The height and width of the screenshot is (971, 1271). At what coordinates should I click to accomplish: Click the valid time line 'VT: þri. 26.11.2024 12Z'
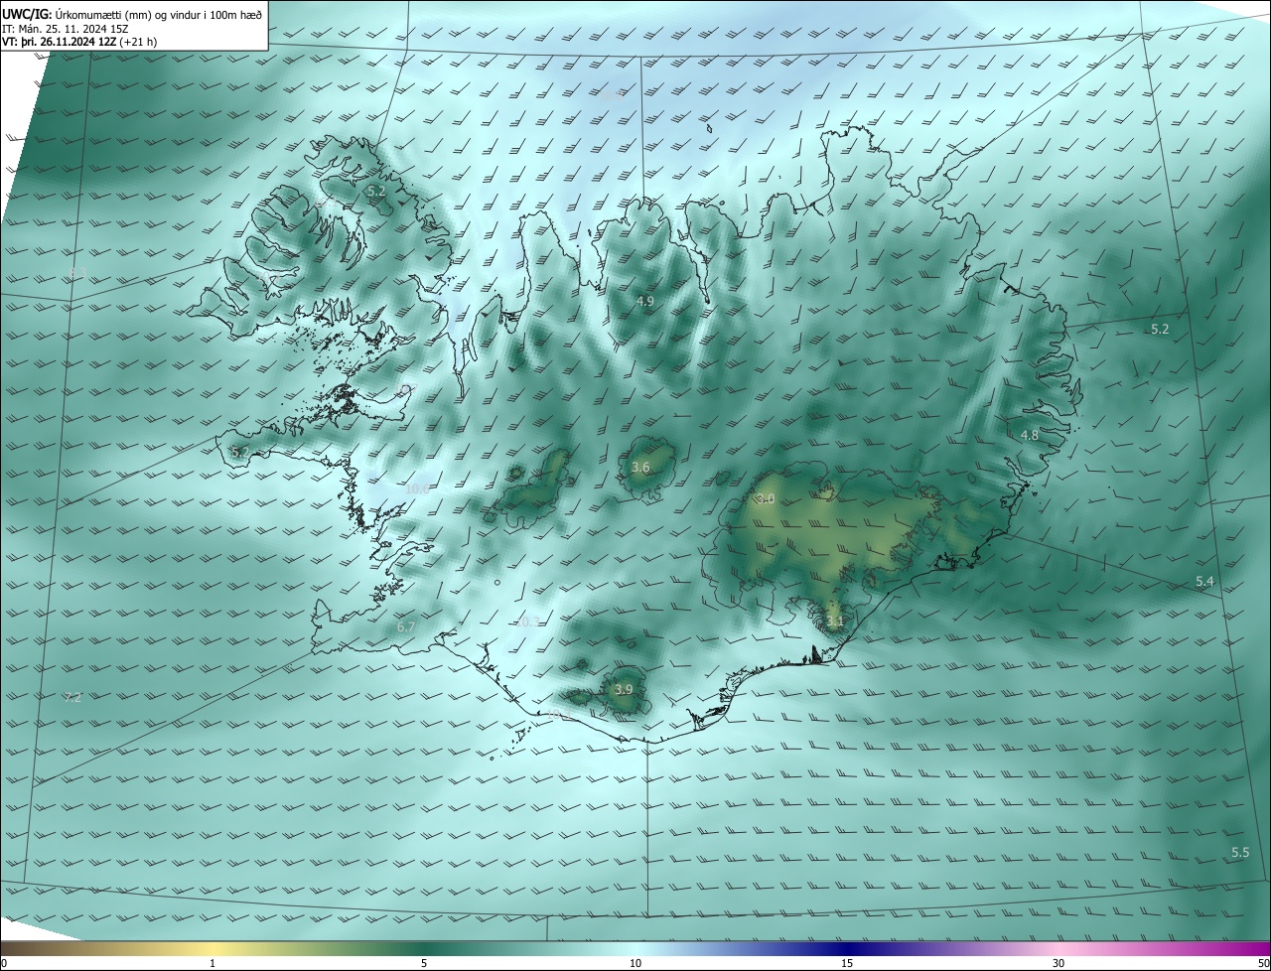(79, 42)
